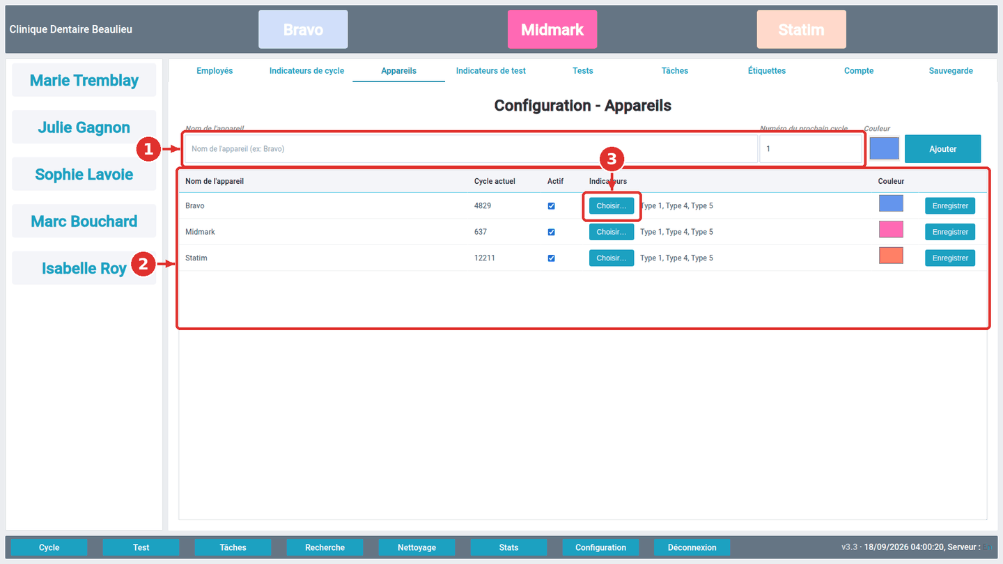Click Enregistrer for Midmark
Screen dimensions: 1003x564
click(x=950, y=232)
